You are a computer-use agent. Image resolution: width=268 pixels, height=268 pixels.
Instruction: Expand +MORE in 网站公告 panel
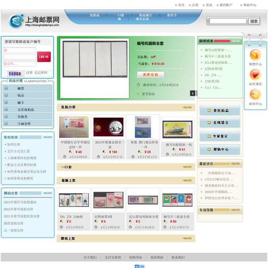[x=47, y=193]
